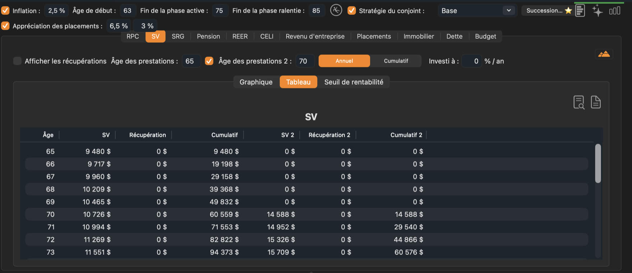Open the Dette tab

point(455,36)
